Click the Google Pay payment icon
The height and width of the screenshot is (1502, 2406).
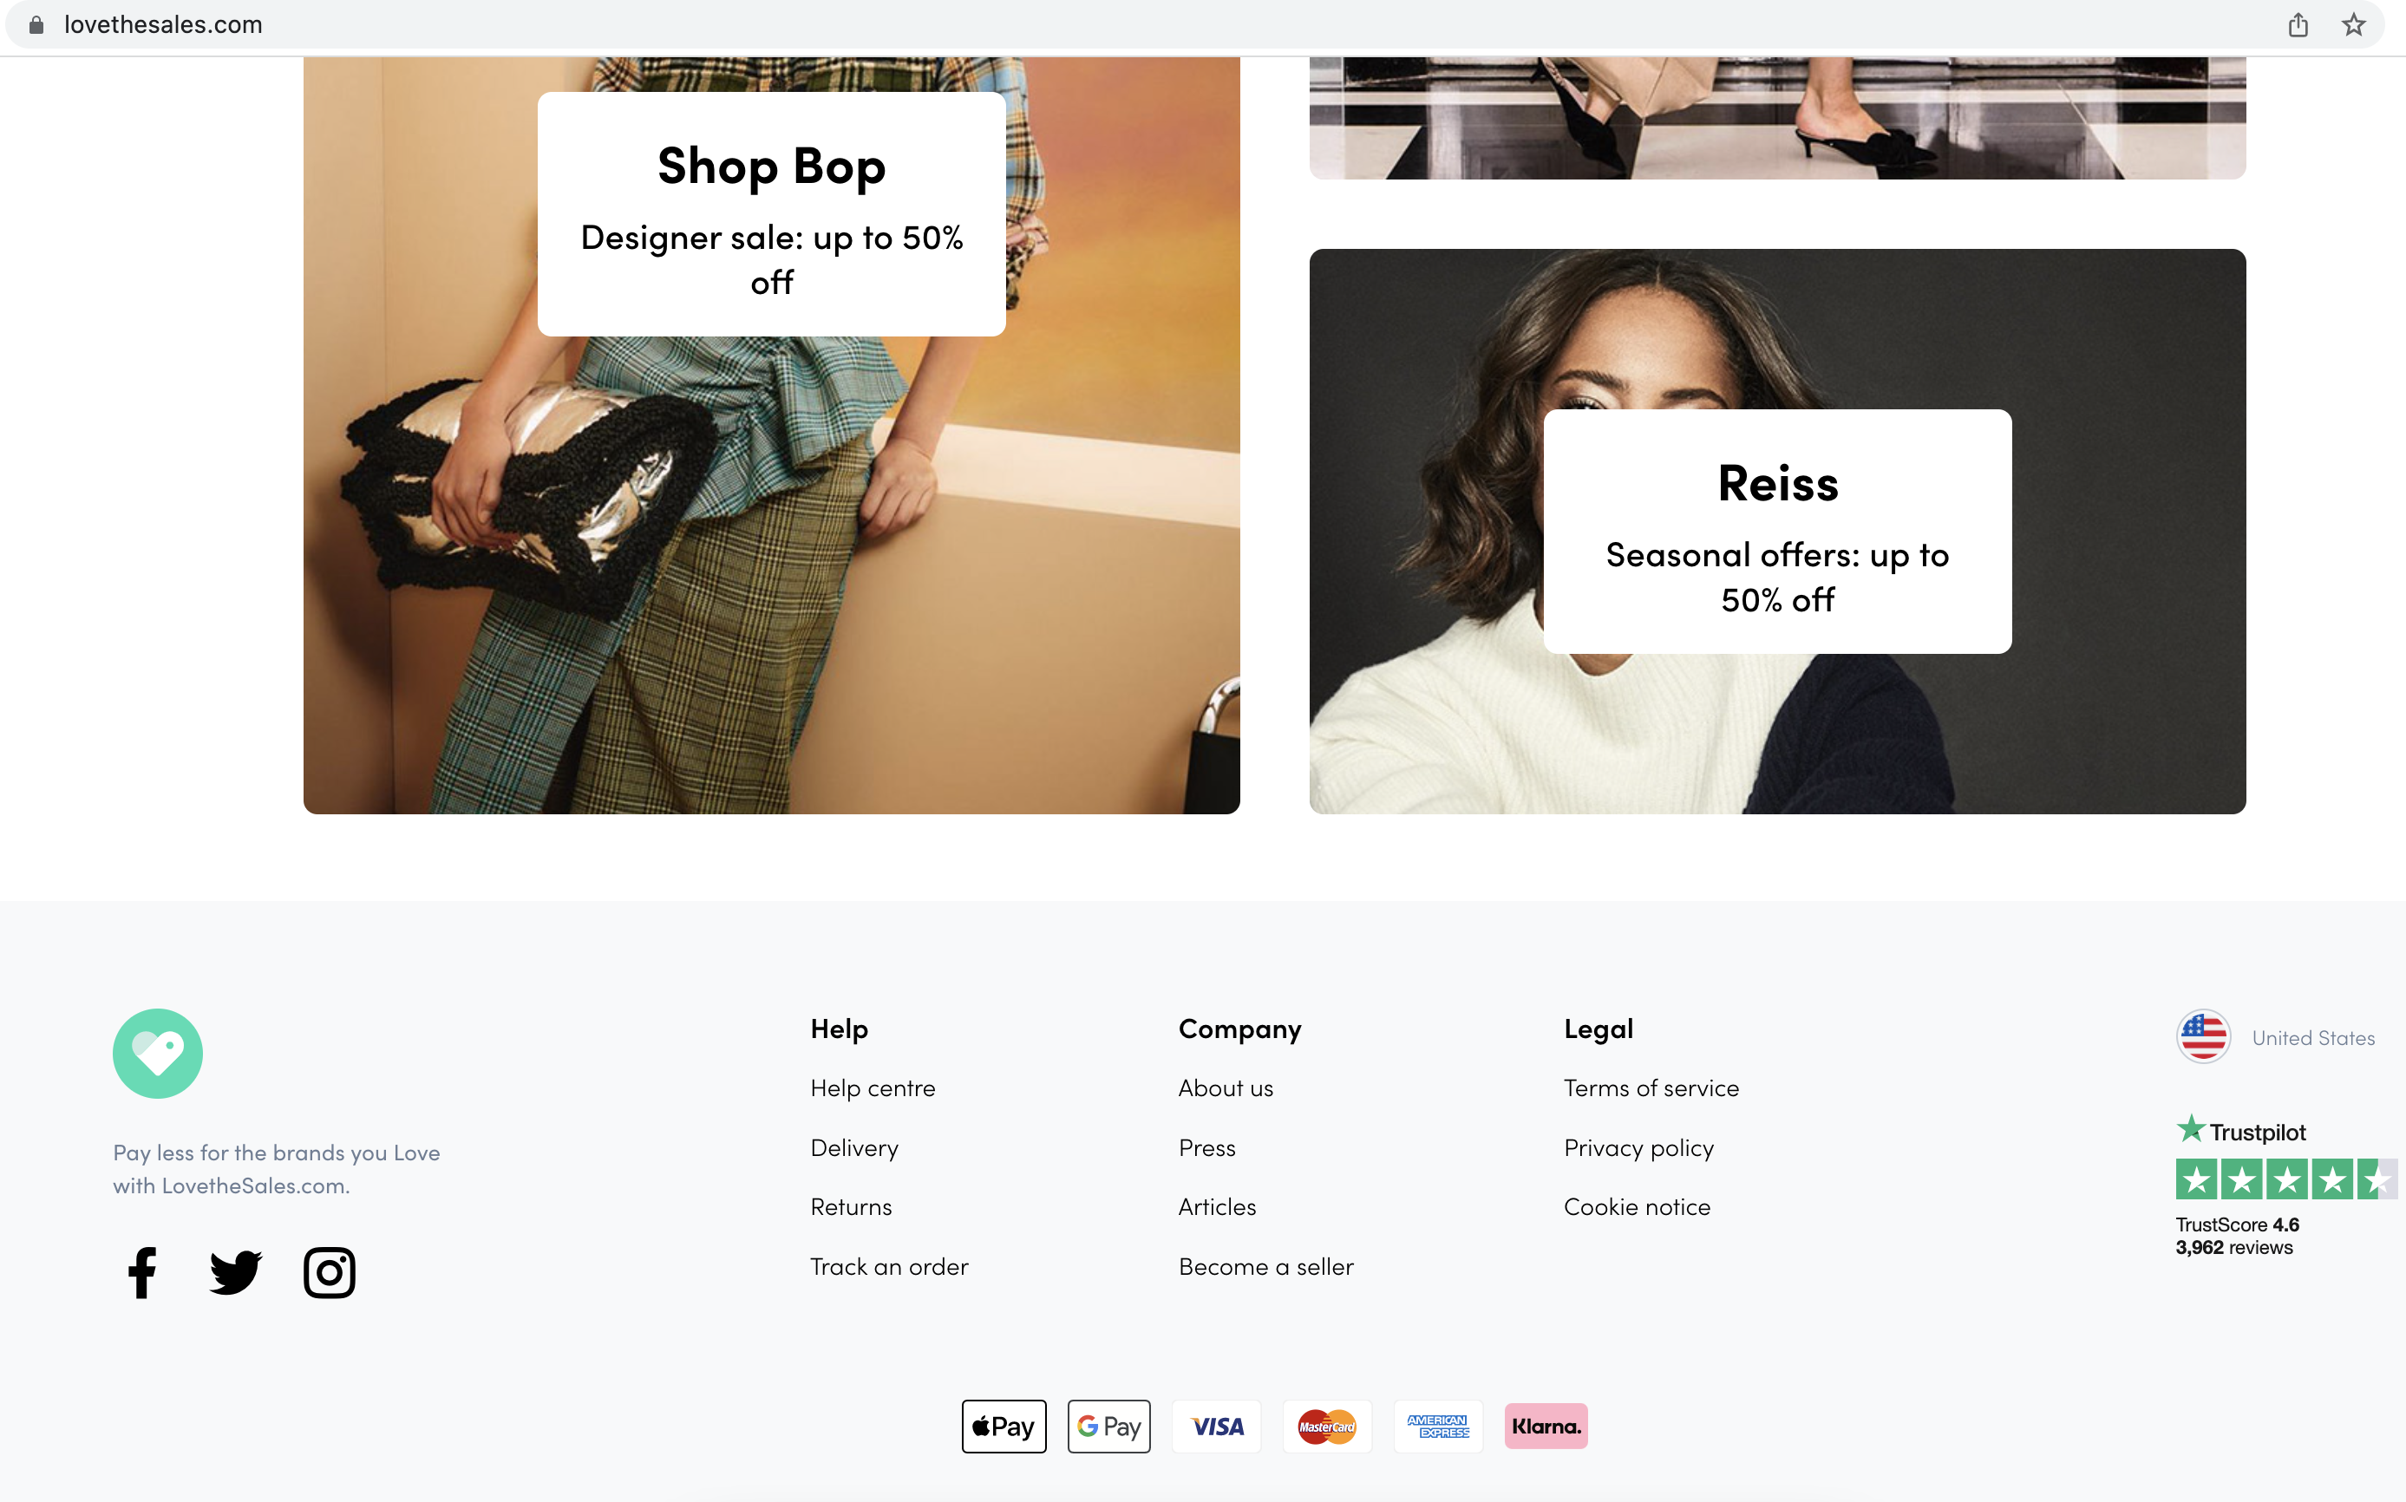pyautogui.click(x=1110, y=1426)
